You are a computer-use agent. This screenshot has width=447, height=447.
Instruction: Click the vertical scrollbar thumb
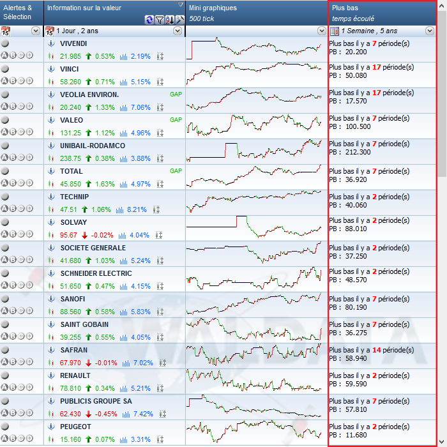coord(442,94)
